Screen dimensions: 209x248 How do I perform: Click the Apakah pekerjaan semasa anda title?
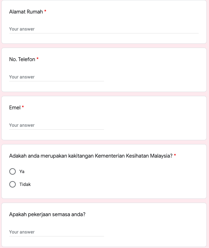pos(47,214)
